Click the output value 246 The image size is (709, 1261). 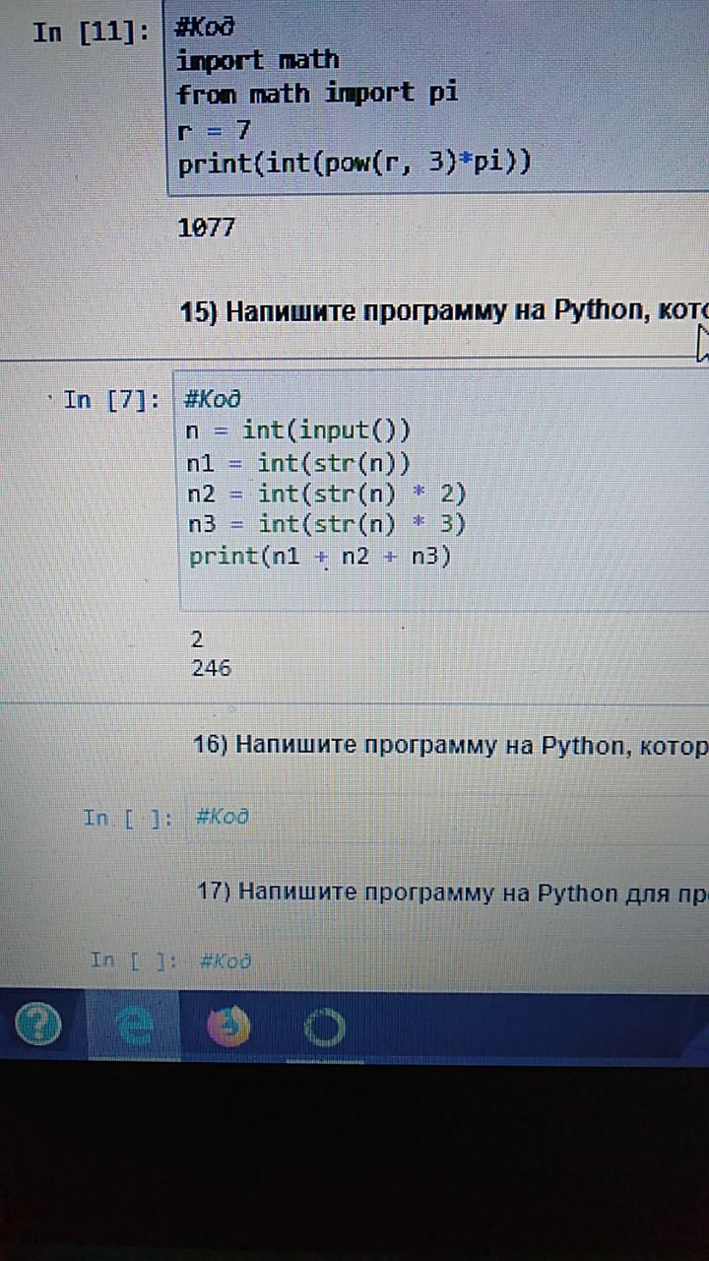click(212, 669)
